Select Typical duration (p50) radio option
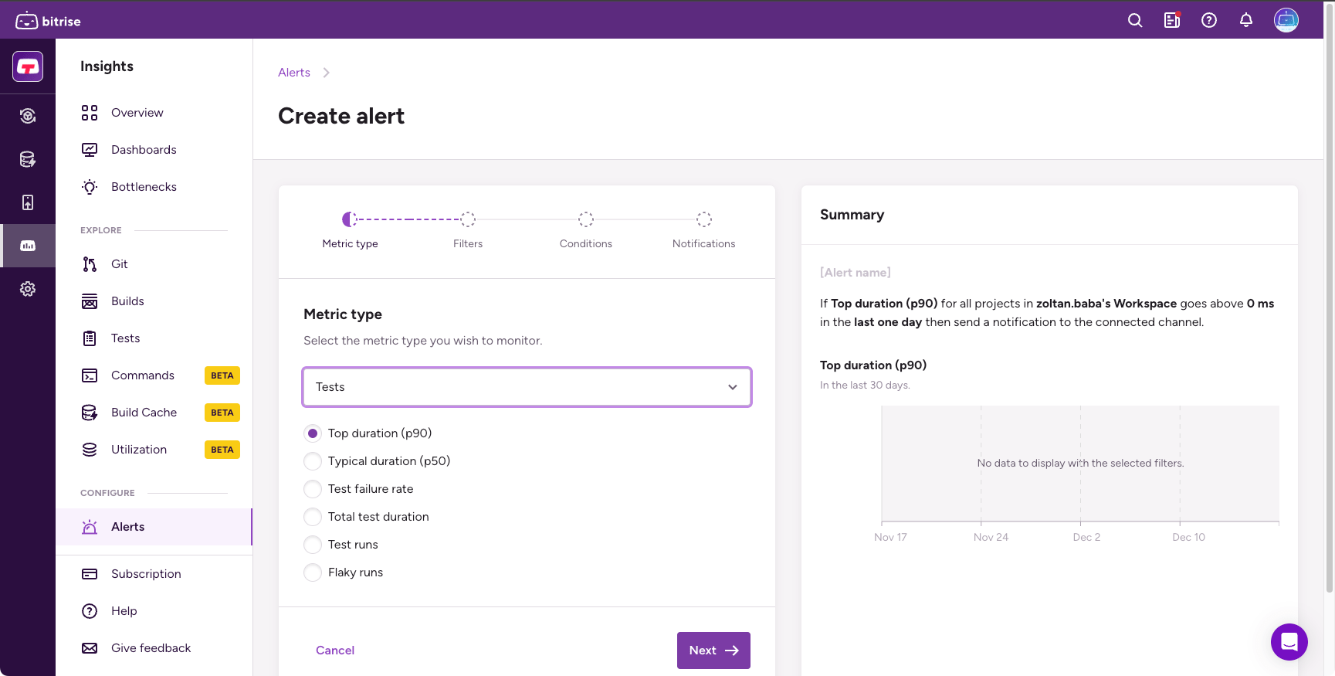Image resolution: width=1335 pixels, height=676 pixels. (313, 461)
